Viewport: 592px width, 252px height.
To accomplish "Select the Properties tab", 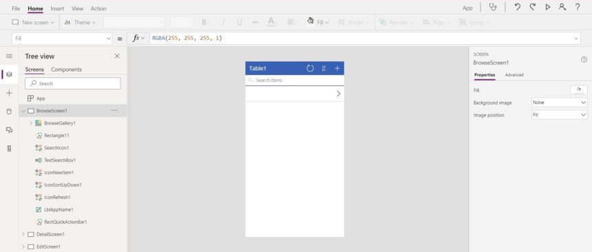I will (x=485, y=75).
